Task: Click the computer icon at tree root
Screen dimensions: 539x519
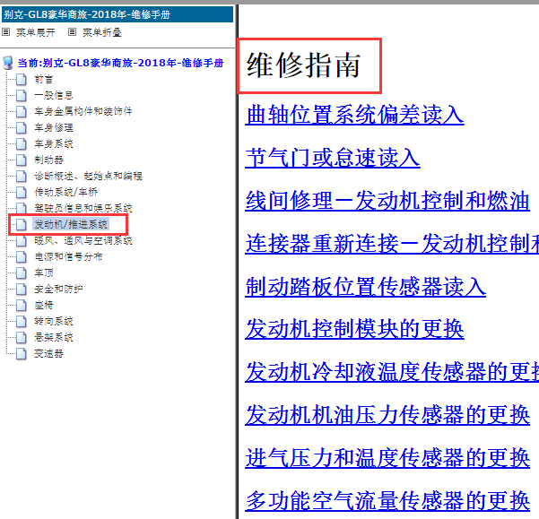Action: click(8, 64)
